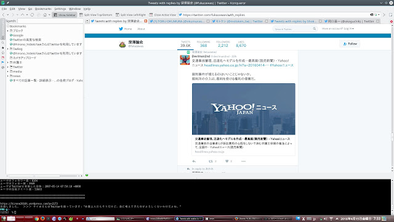
Task: Click the volume icon in system tray
Action: click(x=325, y=219)
